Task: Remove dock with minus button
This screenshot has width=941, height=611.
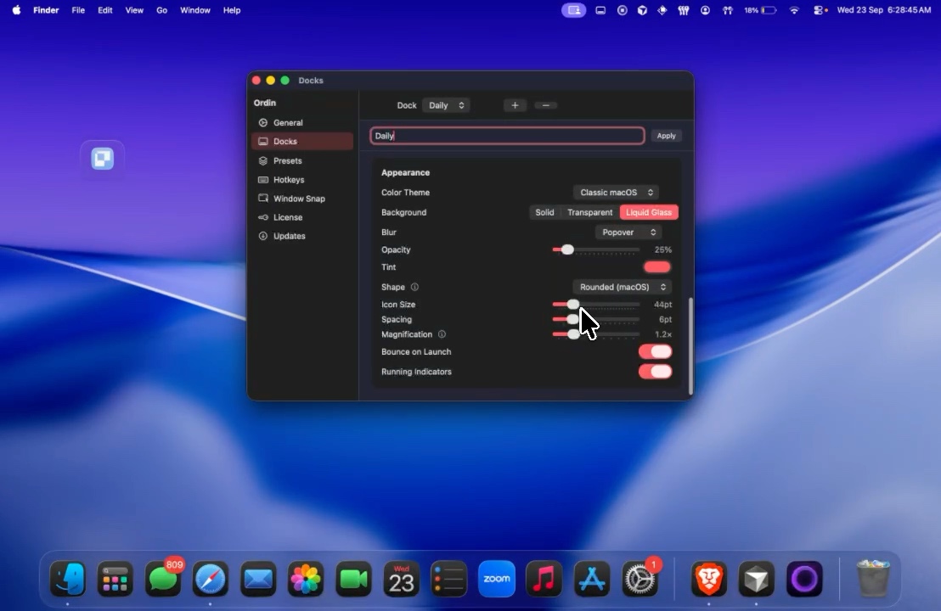Action: click(545, 105)
